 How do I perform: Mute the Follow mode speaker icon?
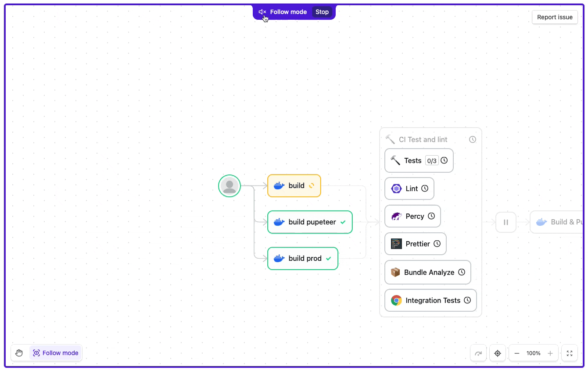pyautogui.click(x=262, y=12)
